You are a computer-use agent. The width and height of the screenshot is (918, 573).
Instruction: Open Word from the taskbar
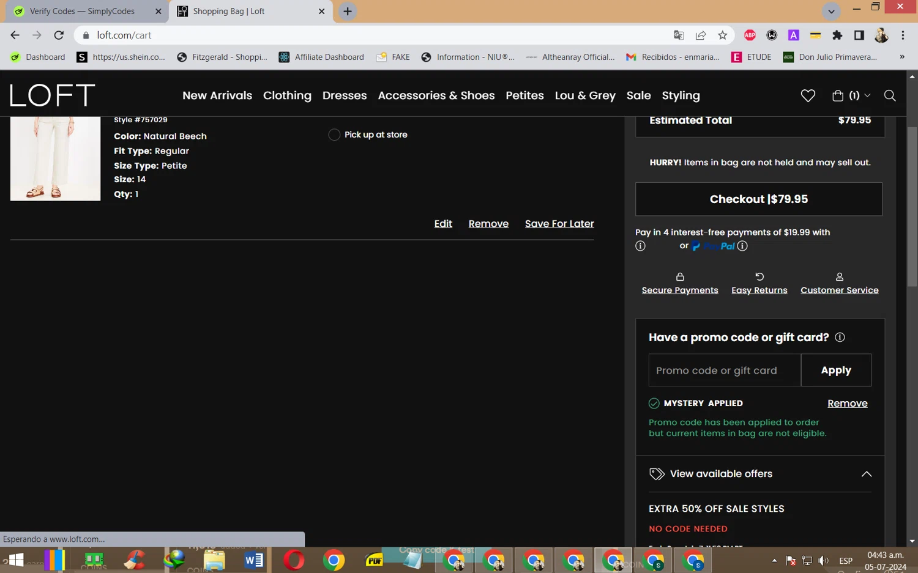coord(253,560)
